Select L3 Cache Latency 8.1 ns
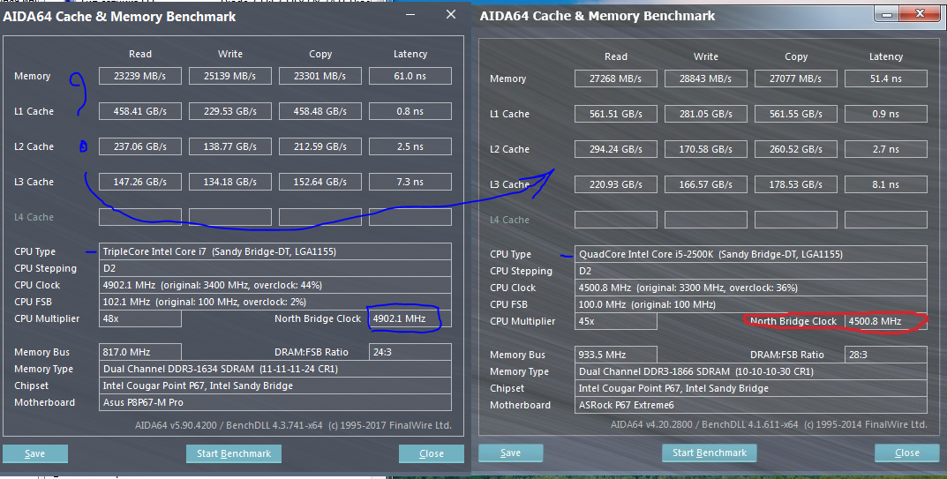The height and width of the screenshot is (479, 947). coord(885,184)
